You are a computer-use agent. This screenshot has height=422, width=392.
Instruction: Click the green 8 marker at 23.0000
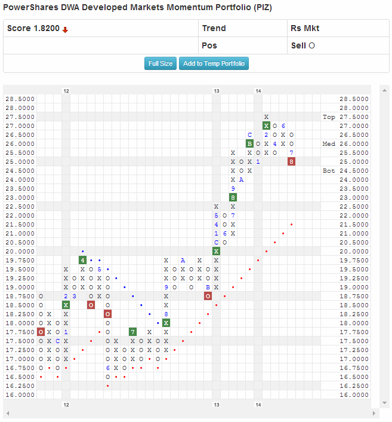click(x=233, y=197)
